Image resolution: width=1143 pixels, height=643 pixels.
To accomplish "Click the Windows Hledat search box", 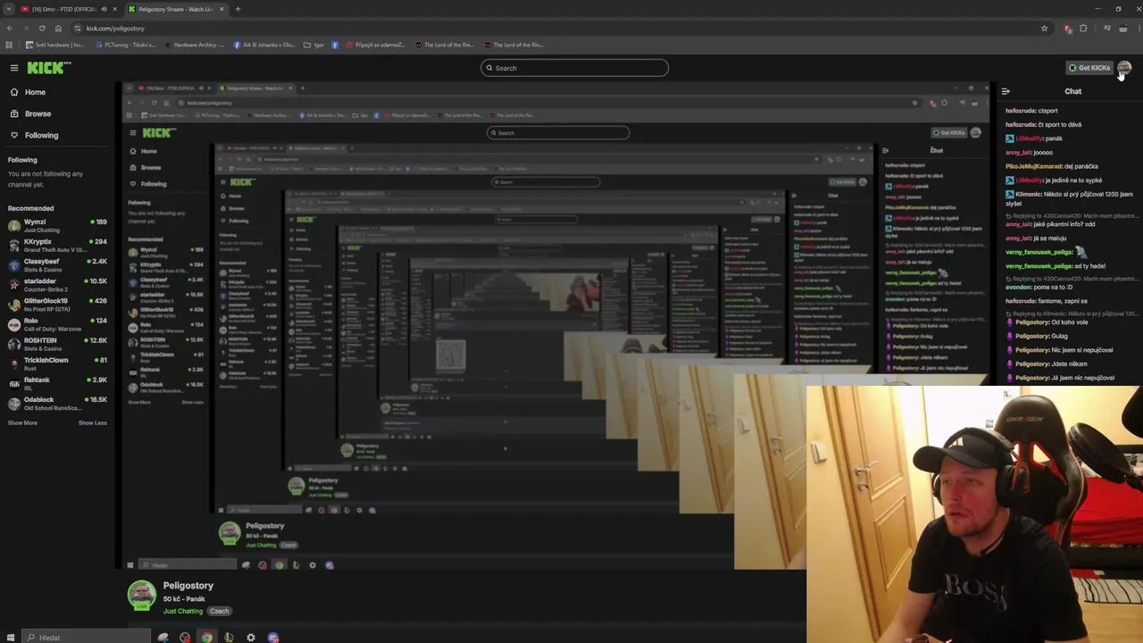I will click(85, 637).
